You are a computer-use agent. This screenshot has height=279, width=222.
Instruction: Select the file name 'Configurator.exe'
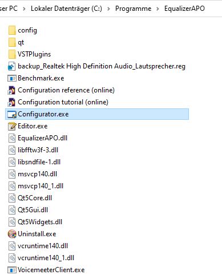(43, 114)
